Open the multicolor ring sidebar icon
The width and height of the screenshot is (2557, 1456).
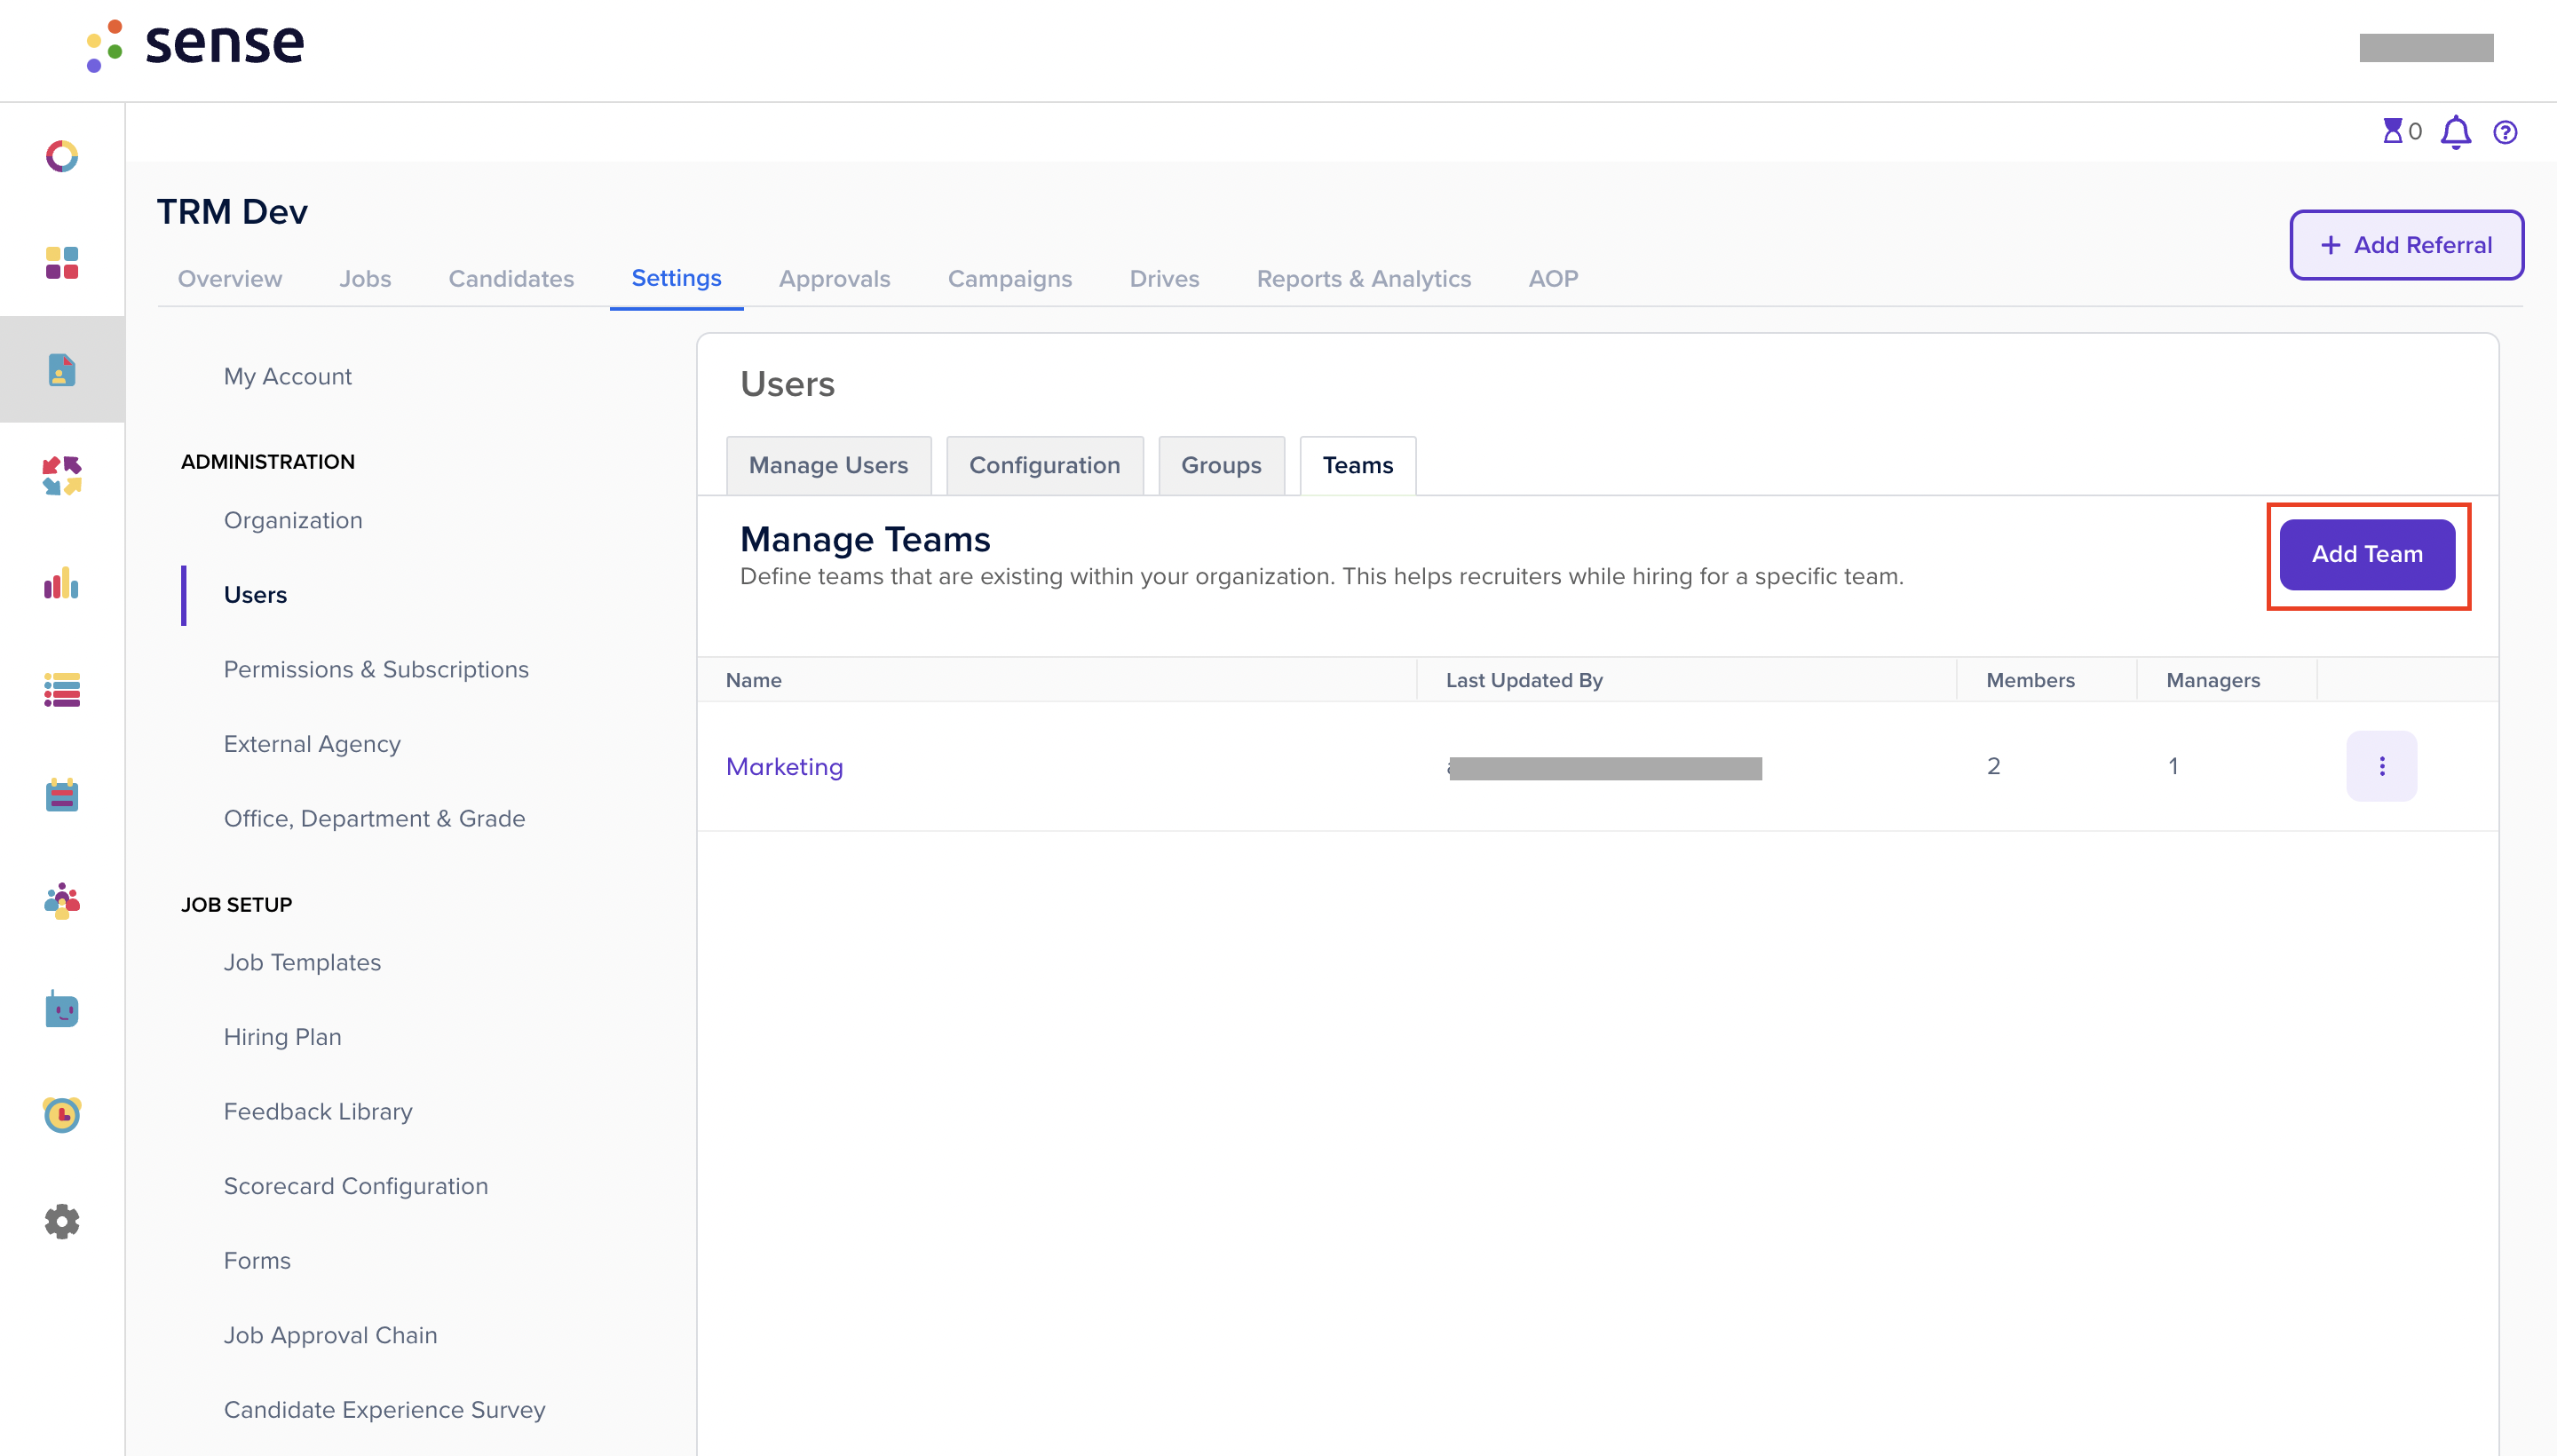(62, 156)
